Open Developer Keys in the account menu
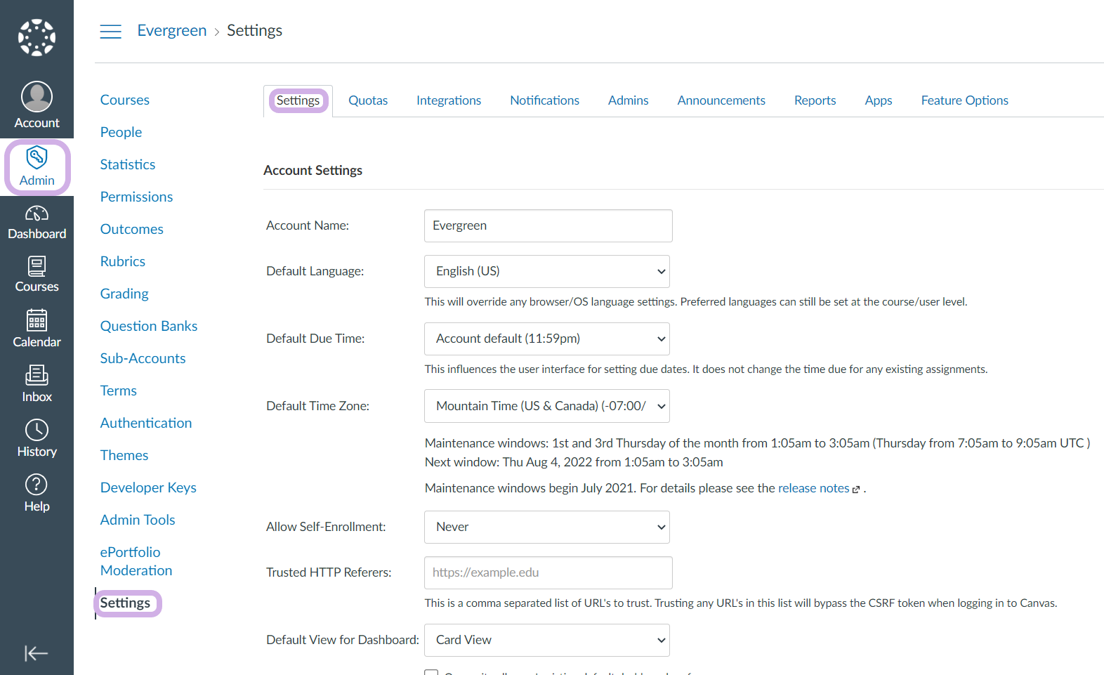 pyautogui.click(x=148, y=487)
